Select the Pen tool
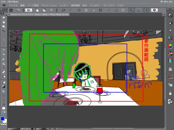 pyautogui.click(x=4, y=50)
